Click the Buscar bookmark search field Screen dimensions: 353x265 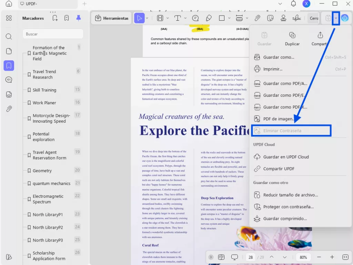click(x=53, y=34)
